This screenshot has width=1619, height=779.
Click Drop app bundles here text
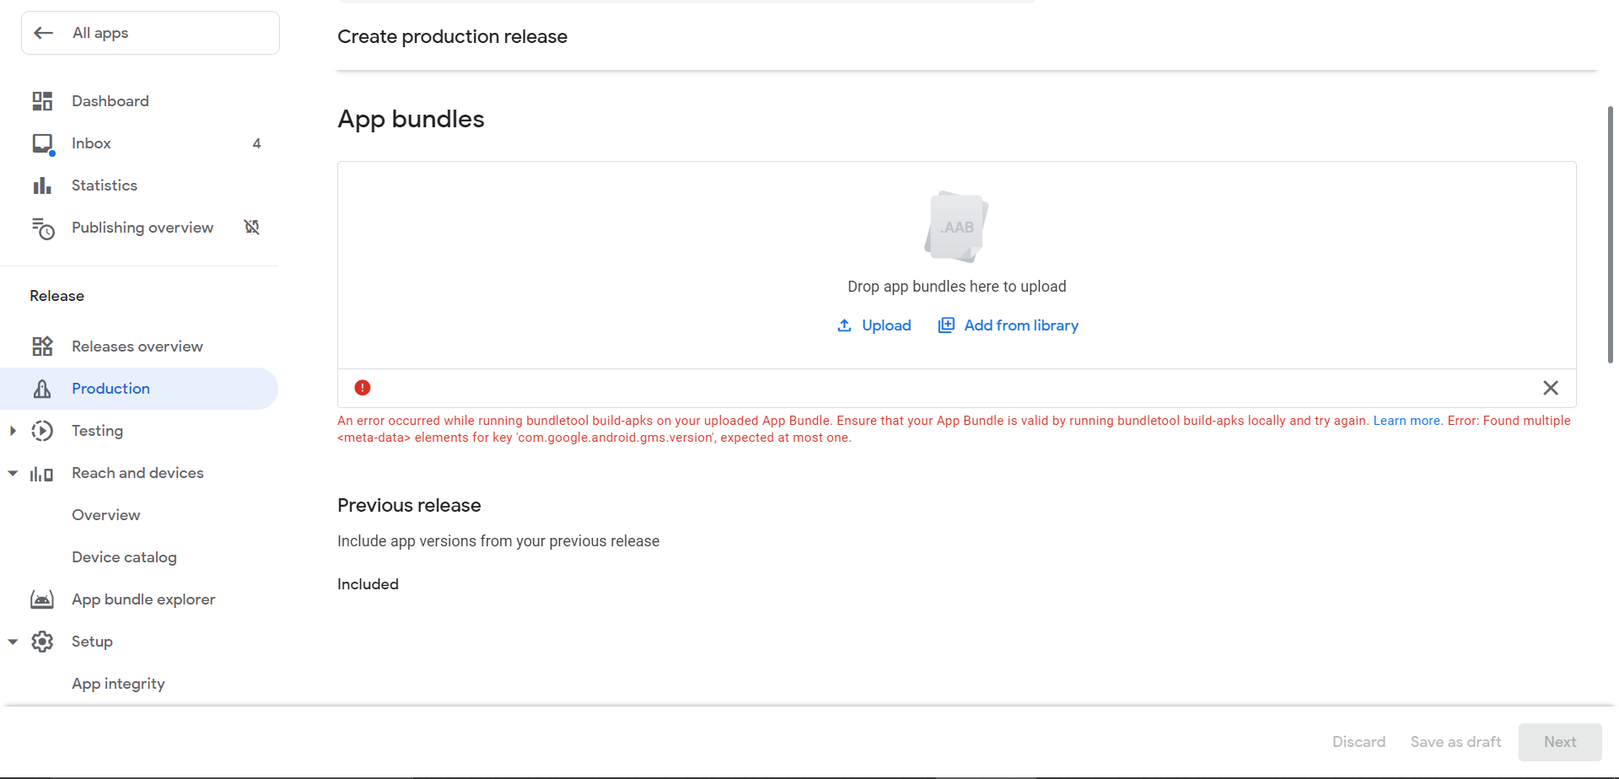coord(957,287)
